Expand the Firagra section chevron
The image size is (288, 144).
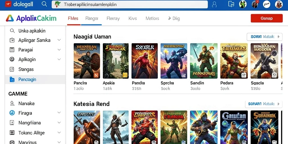59,112
